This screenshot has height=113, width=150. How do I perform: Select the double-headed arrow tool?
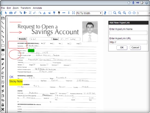[x=3, y=41]
